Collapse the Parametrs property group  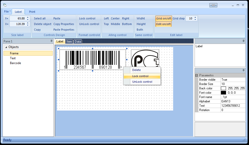196,75
